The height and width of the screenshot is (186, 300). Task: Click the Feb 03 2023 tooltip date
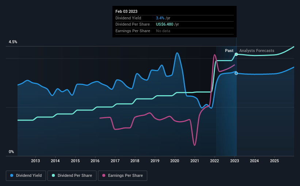[x=126, y=11]
